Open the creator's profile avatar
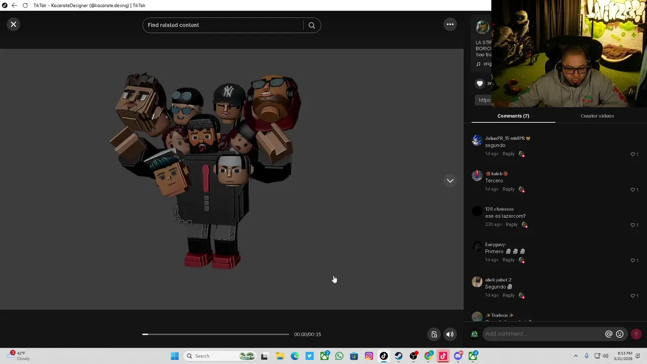 pos(482,27)
